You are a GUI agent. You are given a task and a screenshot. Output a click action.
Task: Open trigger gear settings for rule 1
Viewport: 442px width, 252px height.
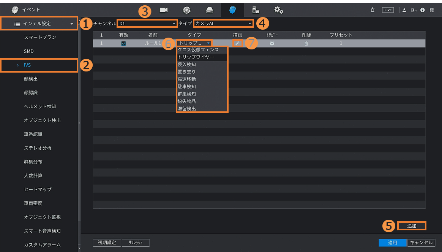pyautogui.click(x=272, y=43)
